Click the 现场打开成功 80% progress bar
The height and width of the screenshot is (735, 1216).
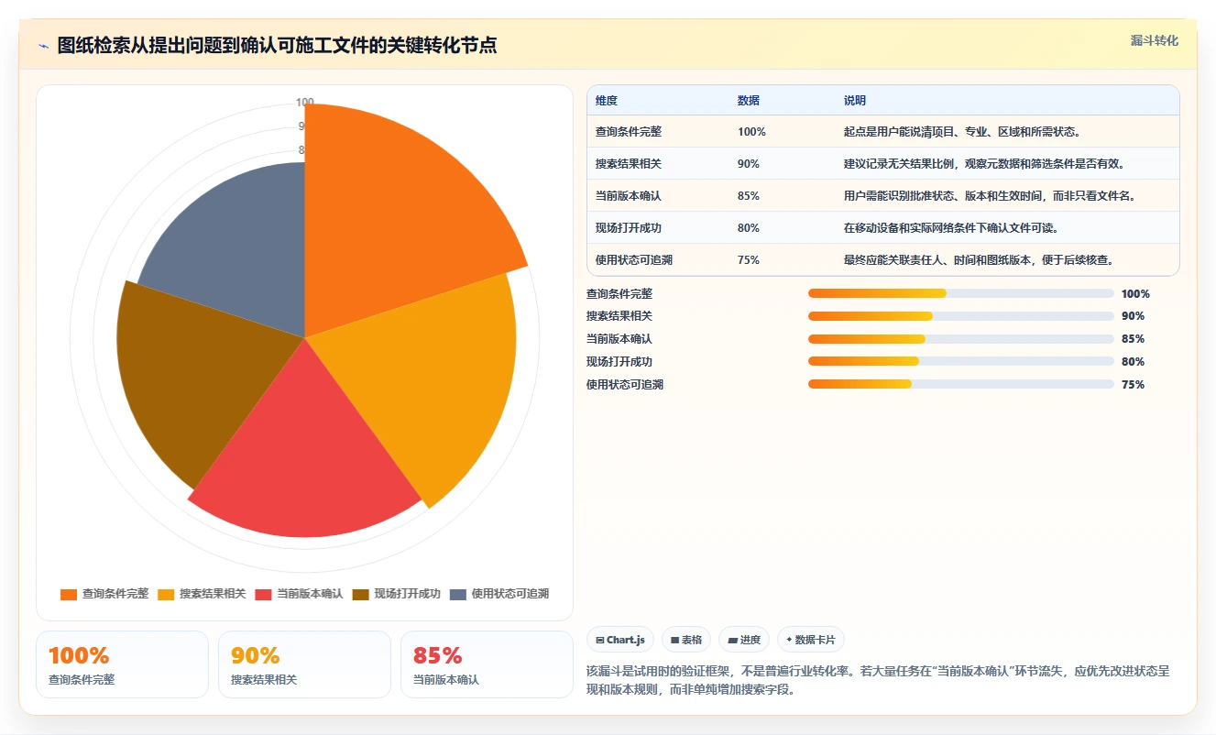[960, 361]
